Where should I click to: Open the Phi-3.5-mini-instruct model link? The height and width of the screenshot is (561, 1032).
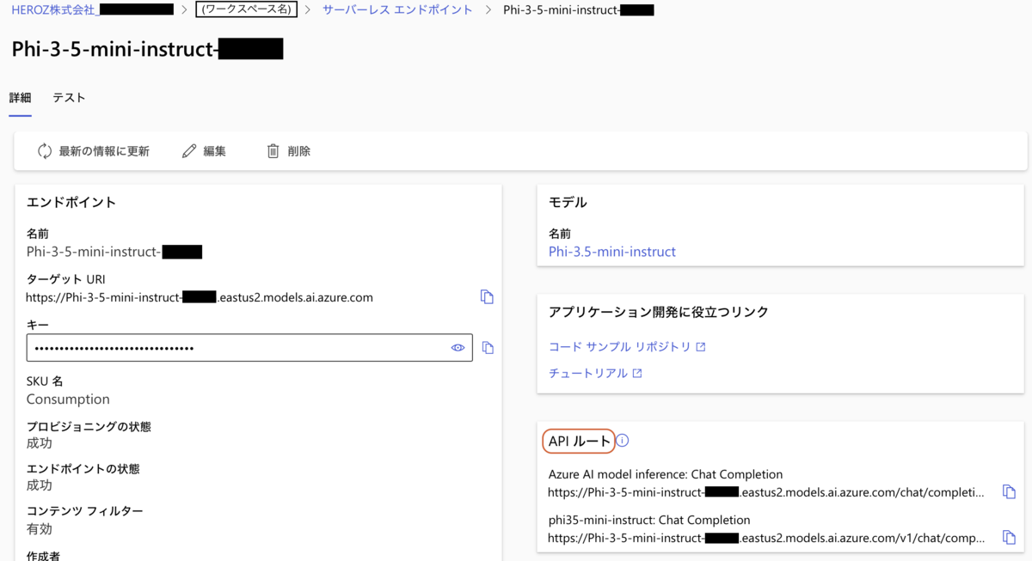(612, 252)
